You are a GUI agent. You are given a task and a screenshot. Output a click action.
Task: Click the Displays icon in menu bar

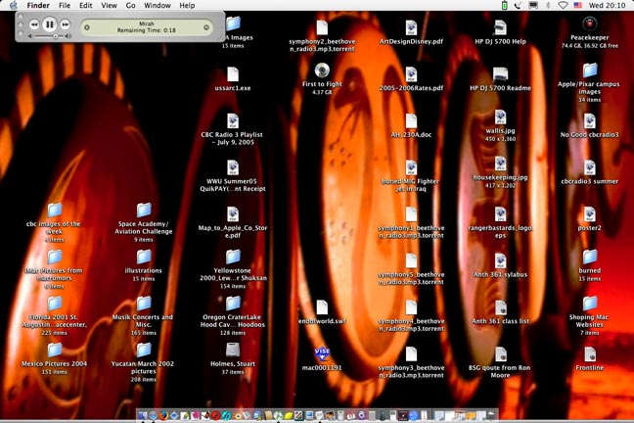pyautogui.click(x=533, y=5)
